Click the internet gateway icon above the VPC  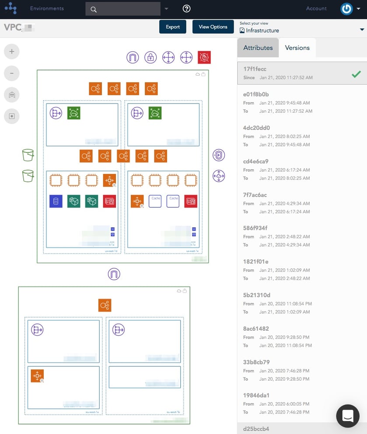[x=133, y=57]
